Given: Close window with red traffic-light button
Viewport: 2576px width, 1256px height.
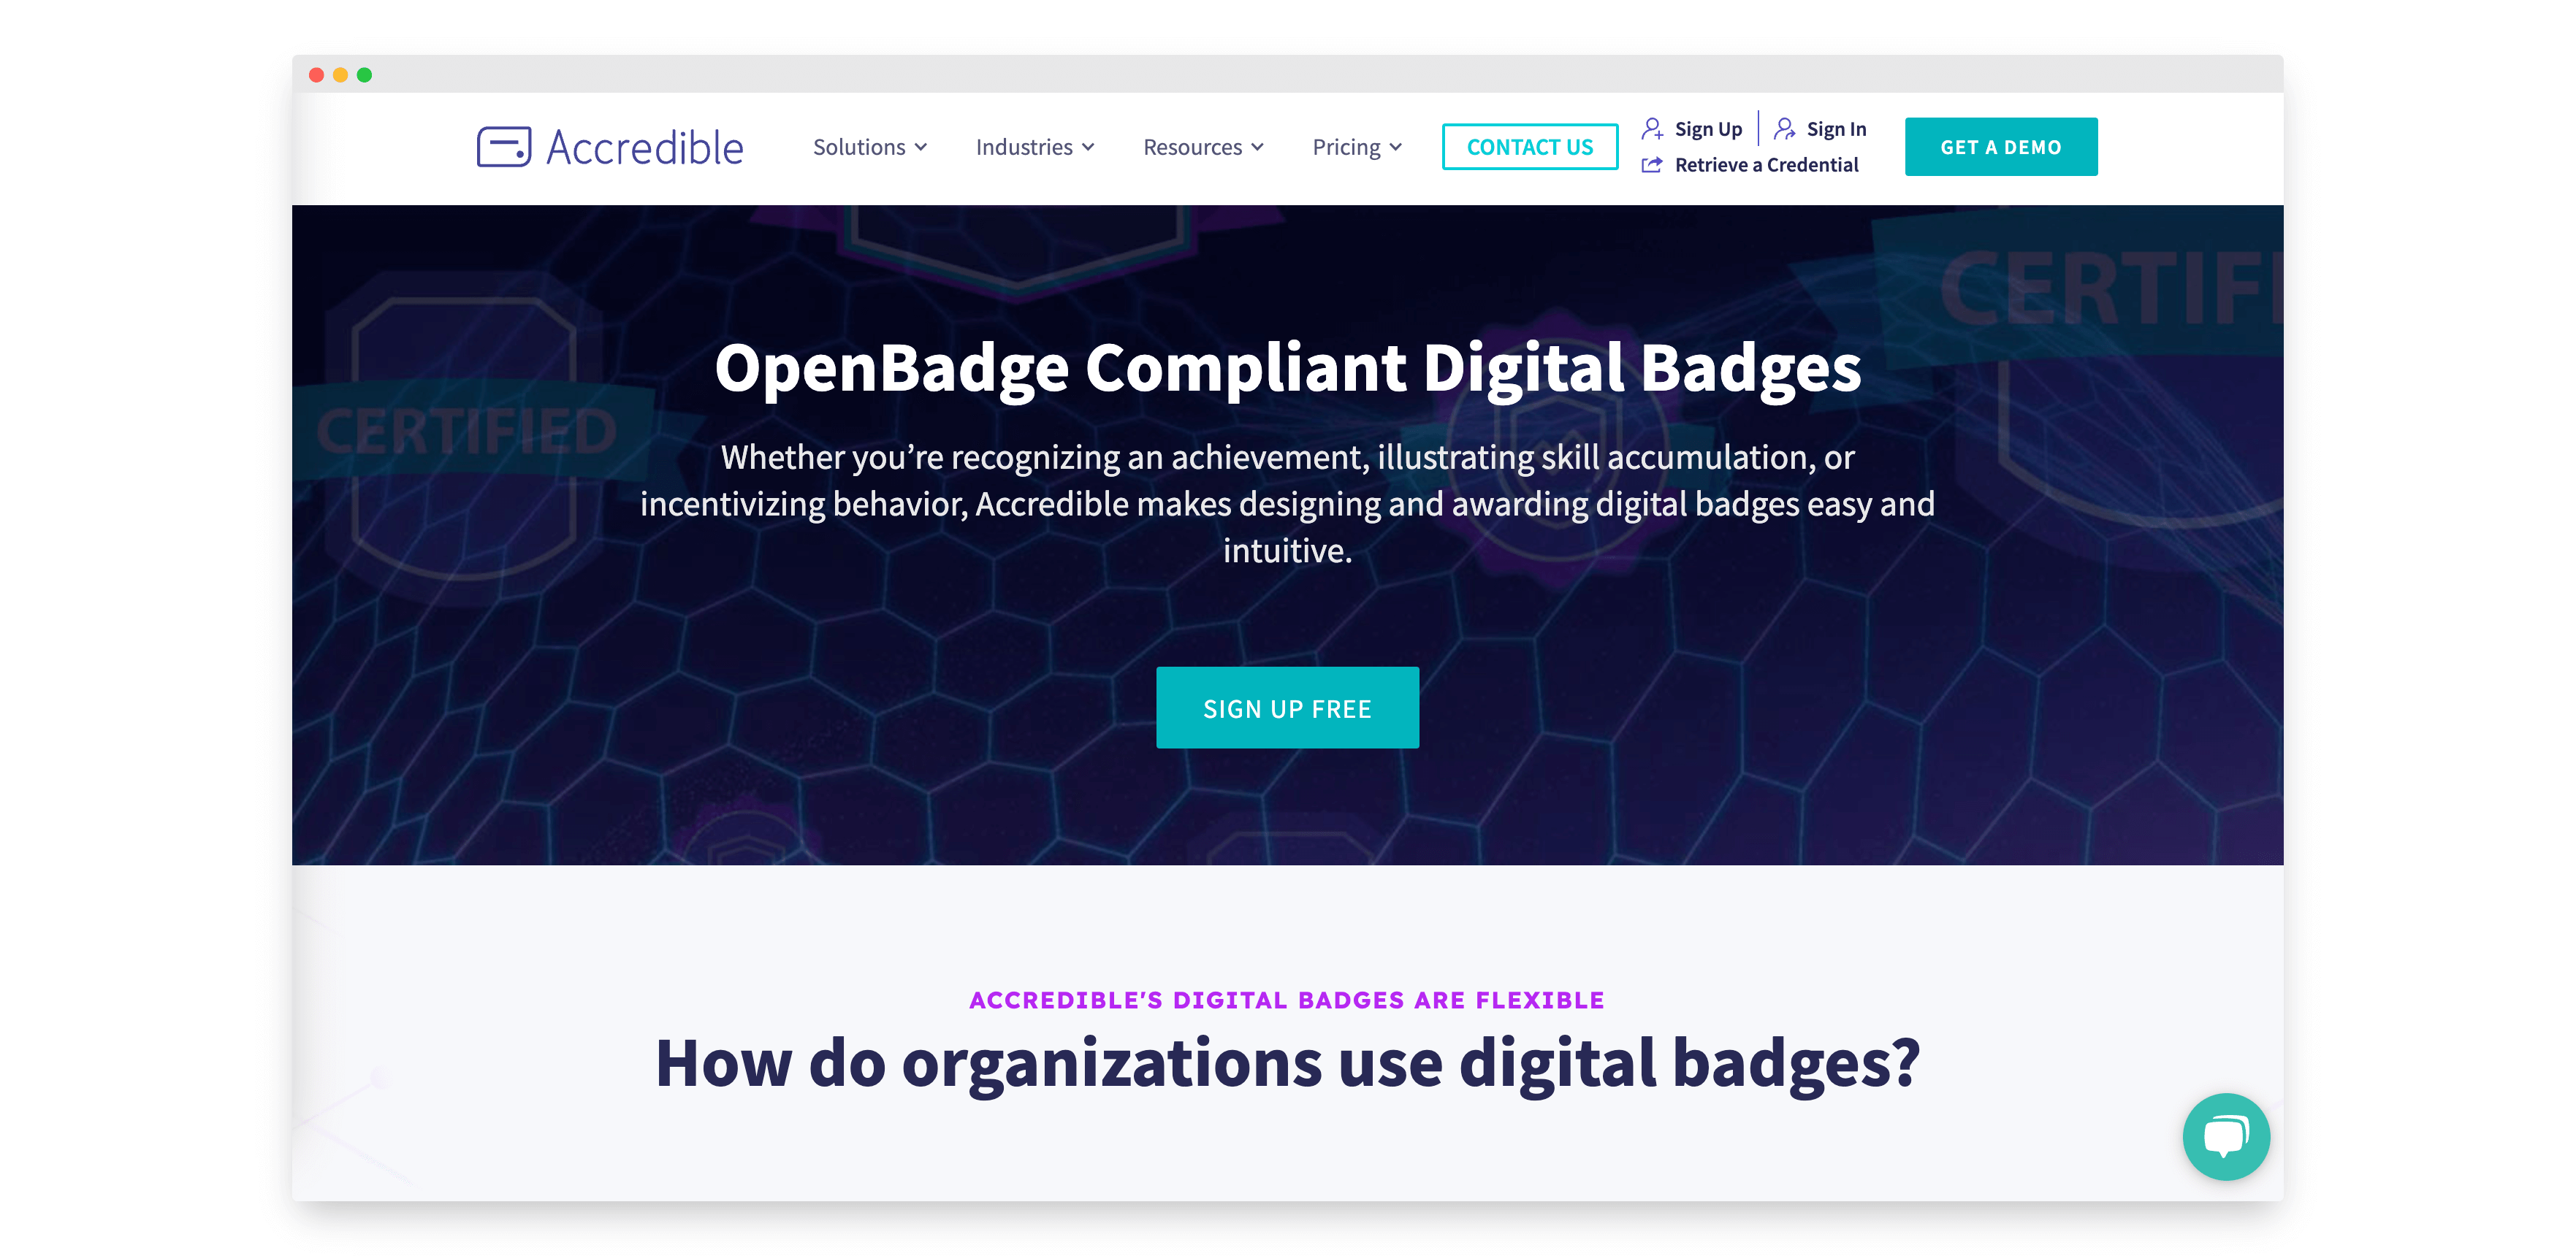Looking at the screenshot, I should coord(316,75).
